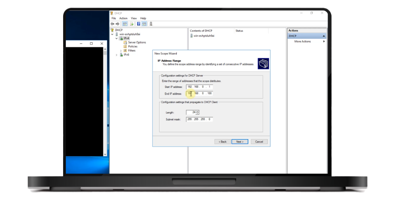397x199 pixels.
Task: Click the Show/Hide Action Pane icon
Action: coord(144,24)
